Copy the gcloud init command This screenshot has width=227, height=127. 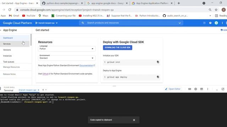click(158, 62)
